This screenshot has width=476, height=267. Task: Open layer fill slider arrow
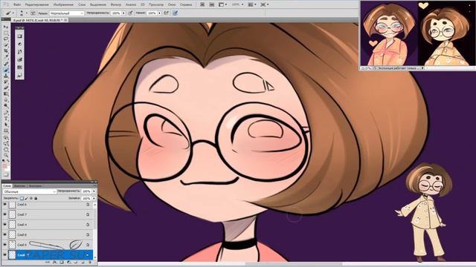pos(94,198)
